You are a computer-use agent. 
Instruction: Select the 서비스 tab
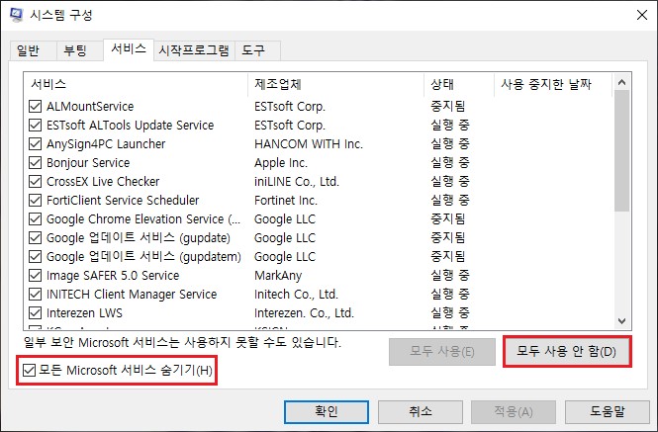(x=129, y=49)
